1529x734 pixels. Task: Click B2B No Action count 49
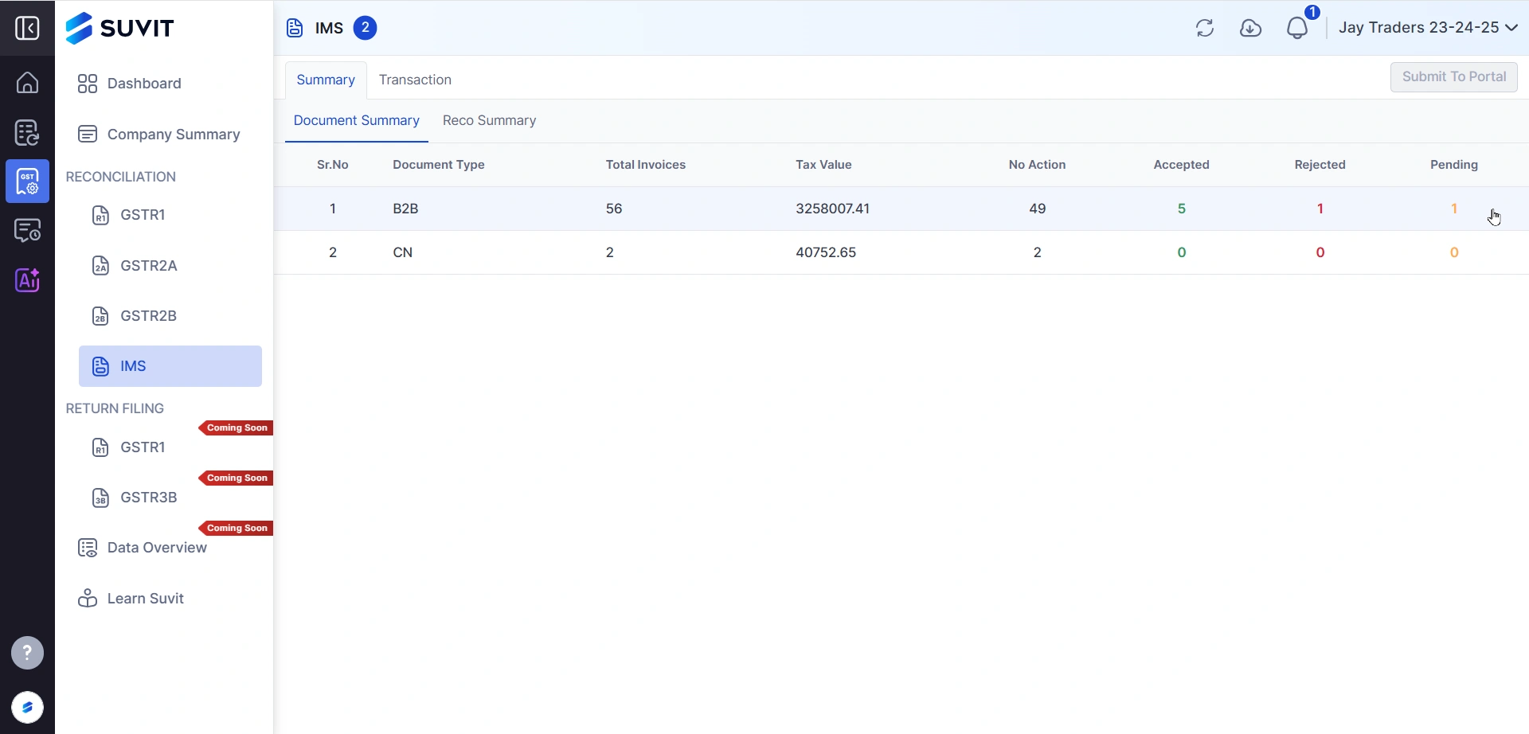(x=1037, y=209)
